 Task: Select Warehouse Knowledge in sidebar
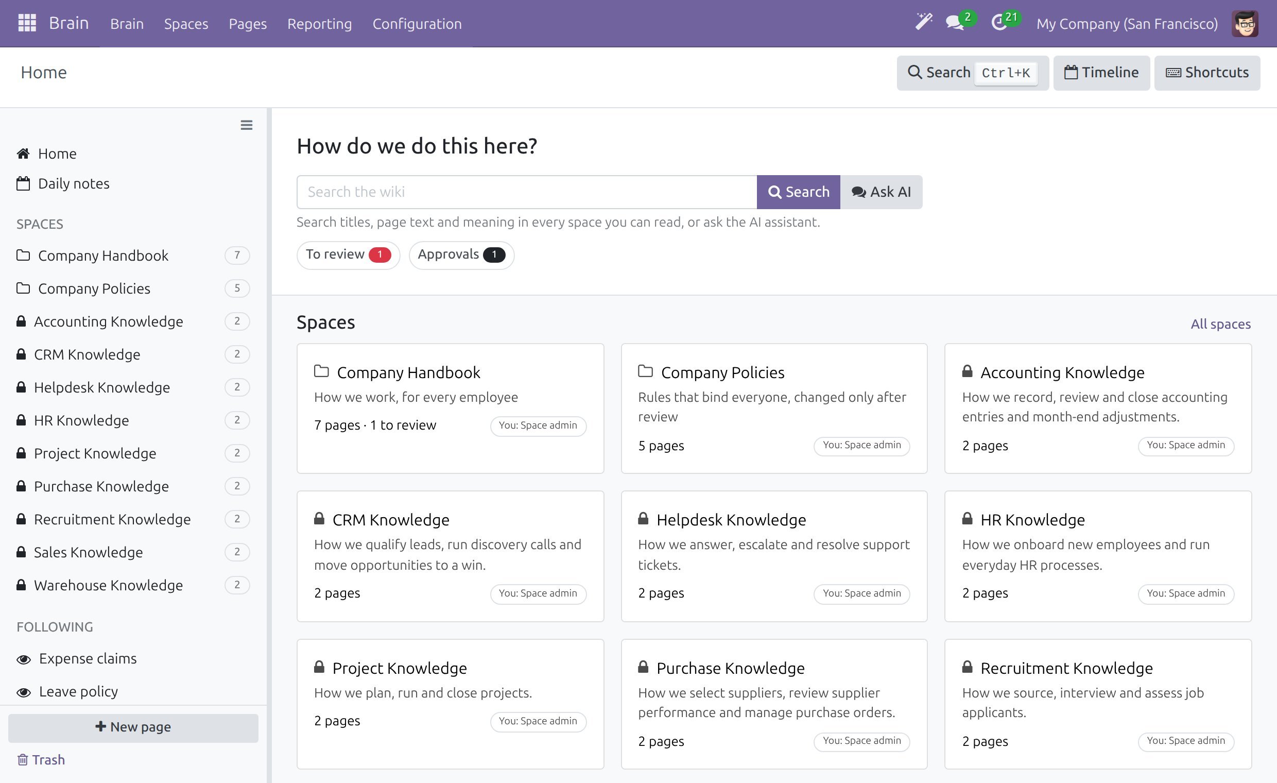[133, 585]
